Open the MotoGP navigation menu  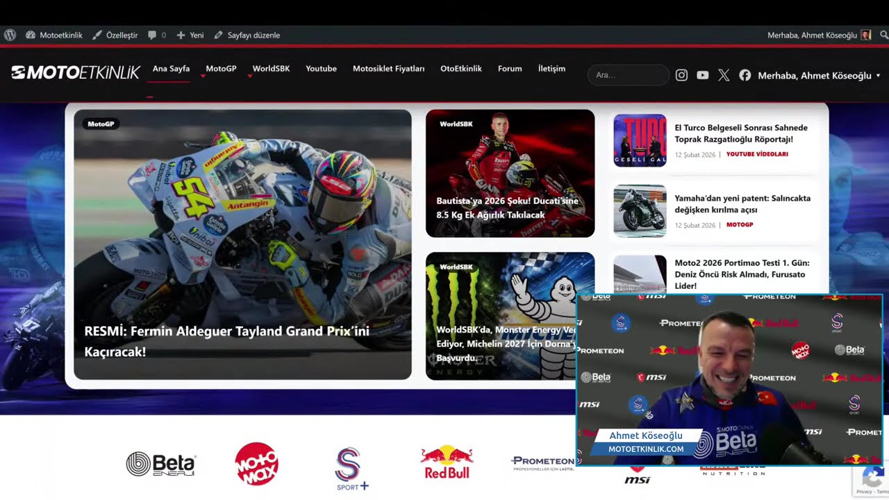[x=221, y=69]
